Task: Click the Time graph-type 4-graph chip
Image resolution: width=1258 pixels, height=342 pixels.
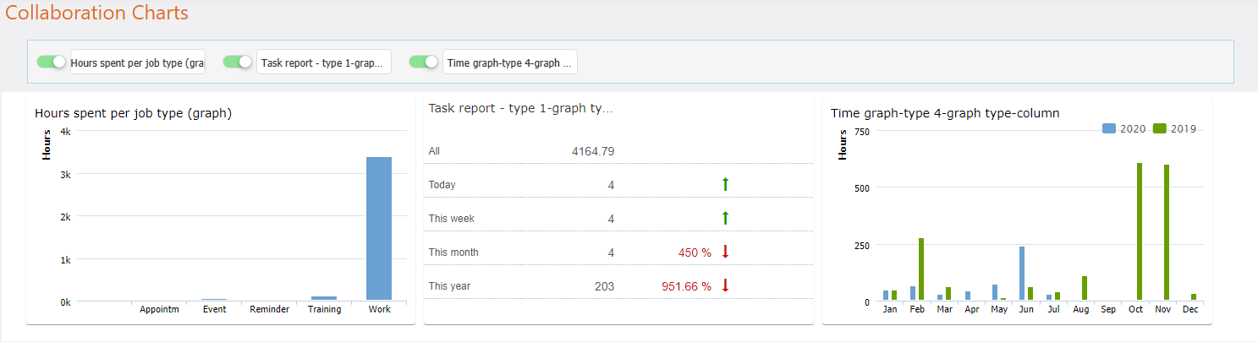Action: tap(510, 62)
